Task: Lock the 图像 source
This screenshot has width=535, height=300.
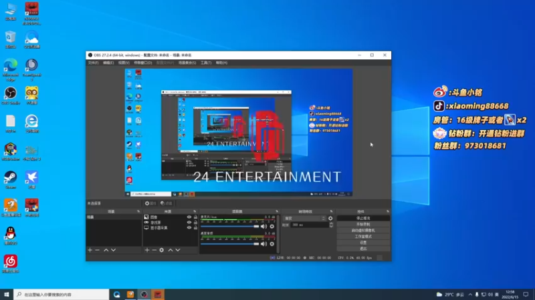Action: [195, 217]
